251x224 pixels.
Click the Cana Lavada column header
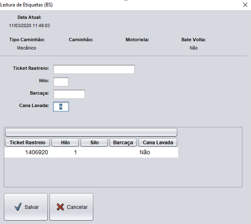158,143
